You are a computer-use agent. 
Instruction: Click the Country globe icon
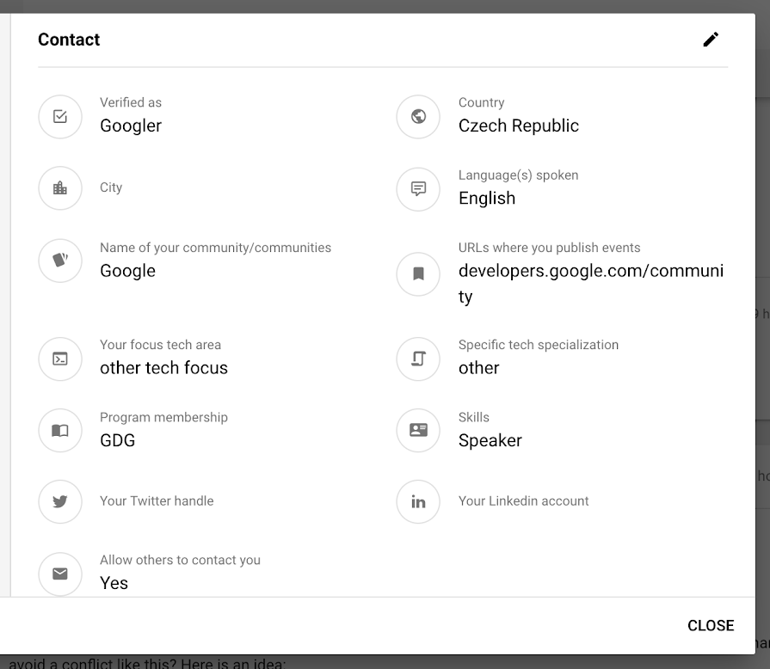(x=418, y=116)
